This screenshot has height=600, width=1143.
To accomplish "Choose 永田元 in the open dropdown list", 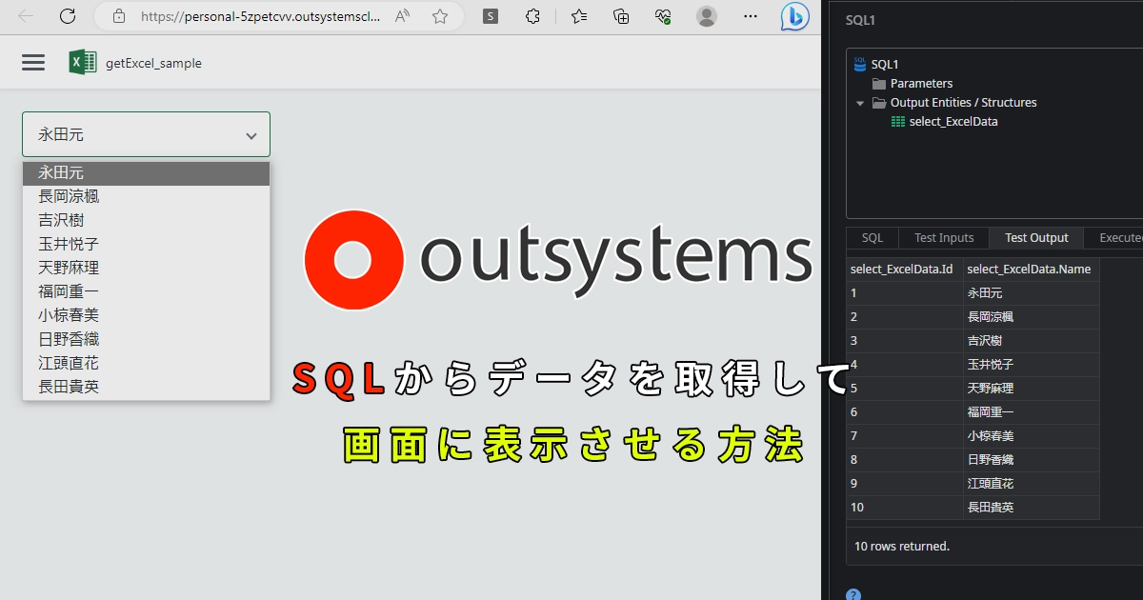I will click(x=147, y=173).
